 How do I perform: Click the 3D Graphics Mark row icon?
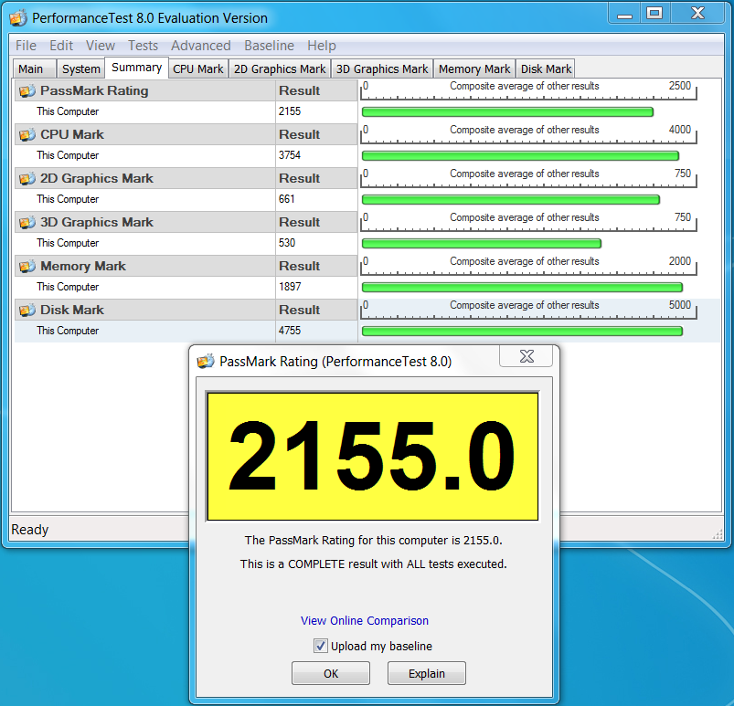point(27,222)
